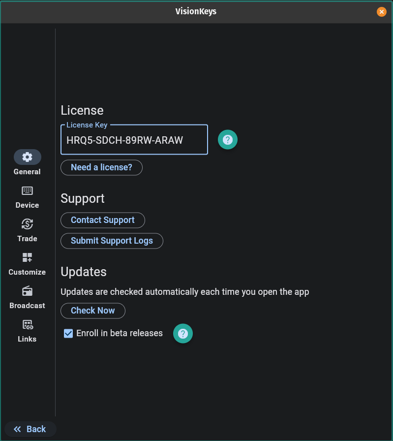
Task: Click the 'Enroll in beta releases' label text
Action: coord(120,333)
